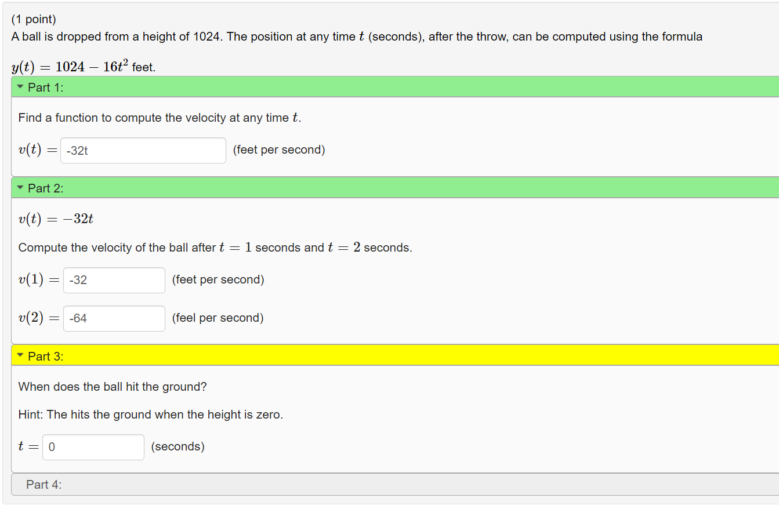Click the Part 1 green header bar
This screenshot has width=779, height=509.
pos(232,86)
